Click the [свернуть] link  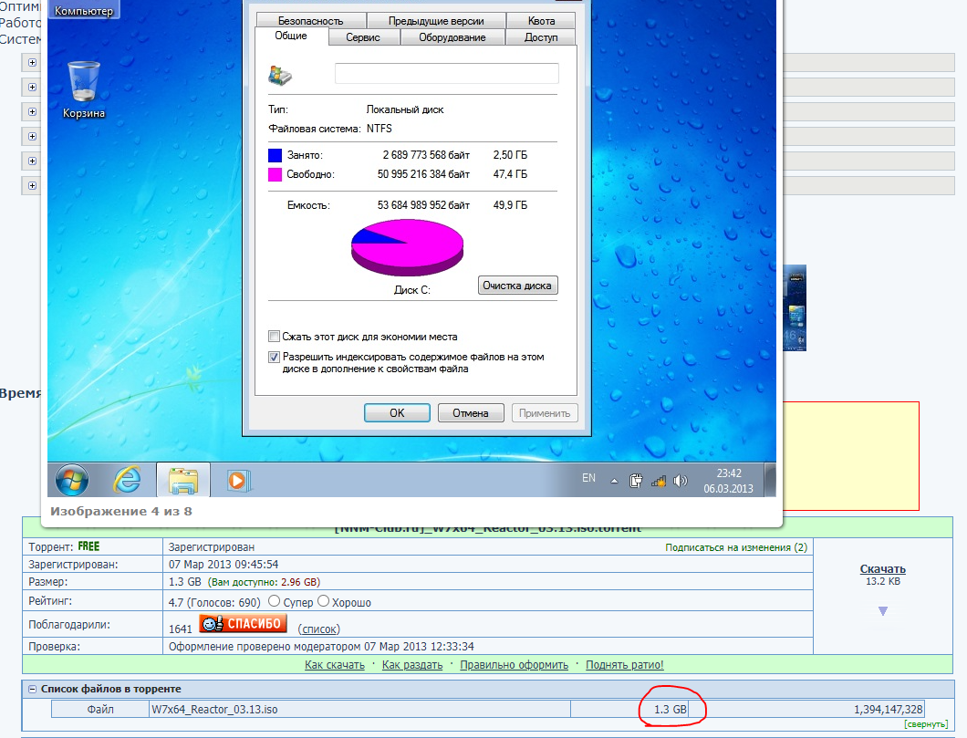click(x=926, y=723)
